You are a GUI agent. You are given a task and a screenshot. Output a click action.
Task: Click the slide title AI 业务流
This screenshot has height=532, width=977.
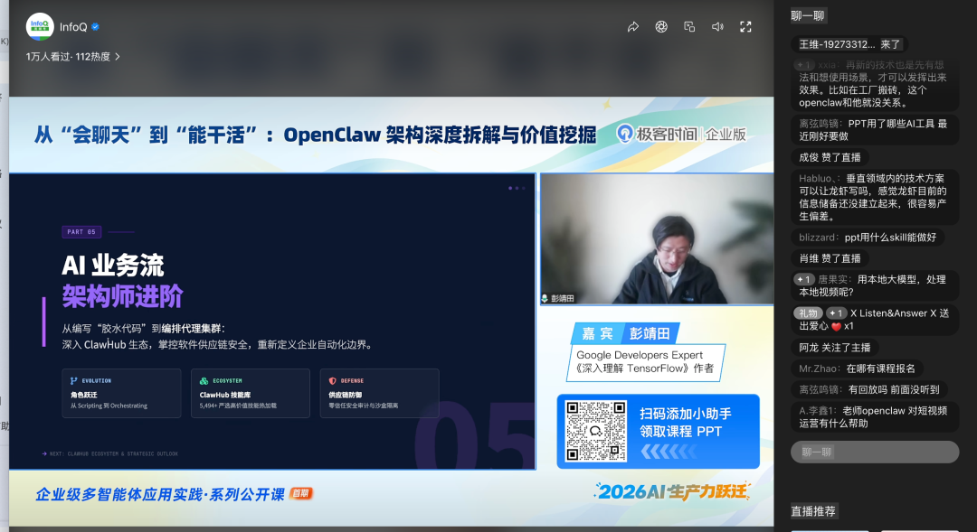[x=113, y=266]
